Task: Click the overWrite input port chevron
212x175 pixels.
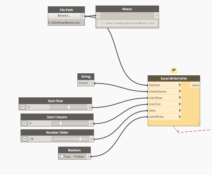Action: pos(180,117)
